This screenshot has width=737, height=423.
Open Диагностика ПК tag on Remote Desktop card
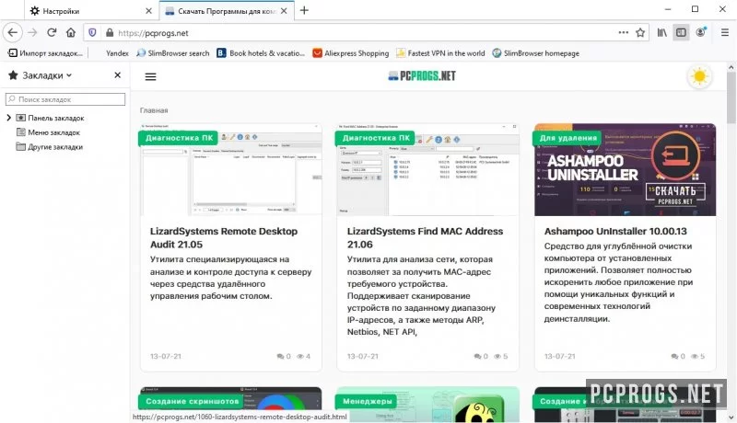(179, 138)
